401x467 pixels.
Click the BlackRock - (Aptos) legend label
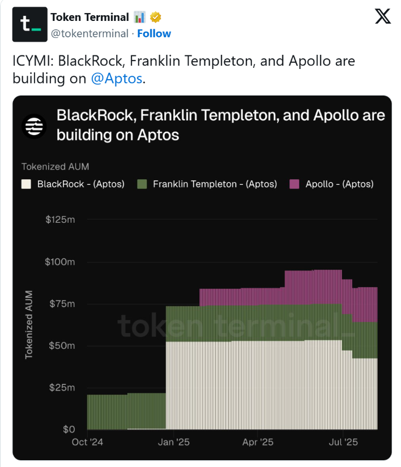[x=81, y=184]
